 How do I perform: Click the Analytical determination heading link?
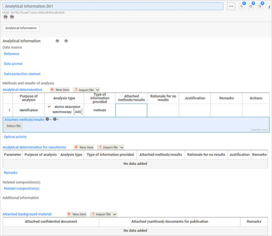(22, 90)
